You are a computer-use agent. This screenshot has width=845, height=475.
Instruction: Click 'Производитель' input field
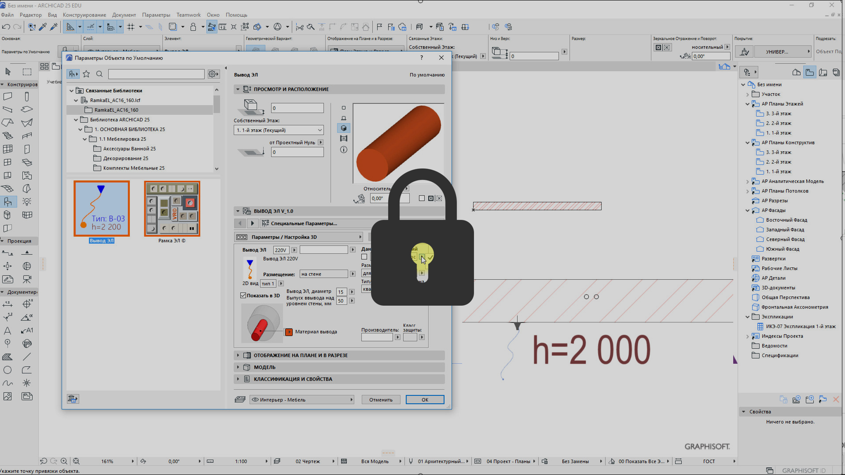point(377,337)
